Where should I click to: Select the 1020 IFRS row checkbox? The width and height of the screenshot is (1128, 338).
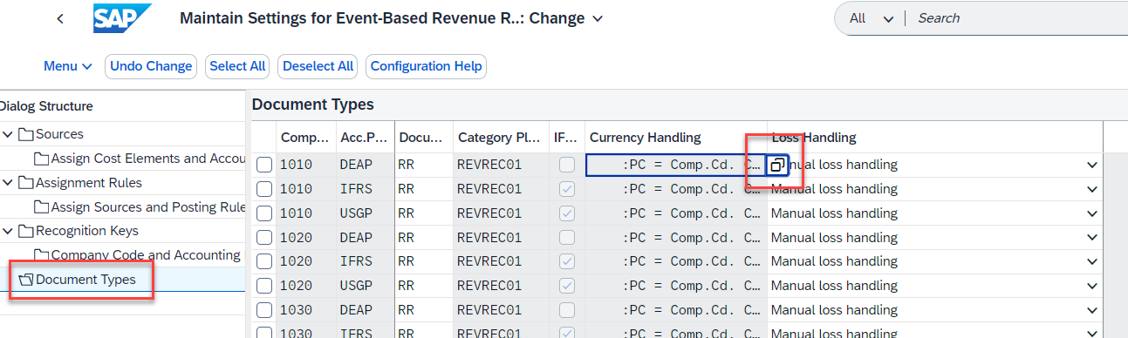264,262
